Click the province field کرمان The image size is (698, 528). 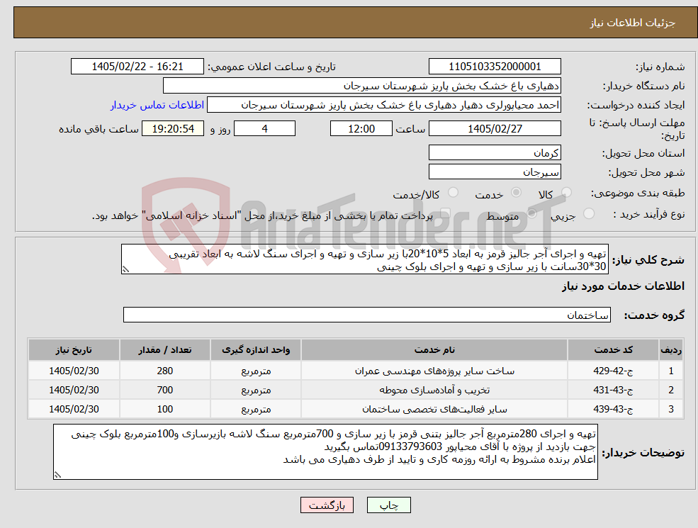[495, 152]
